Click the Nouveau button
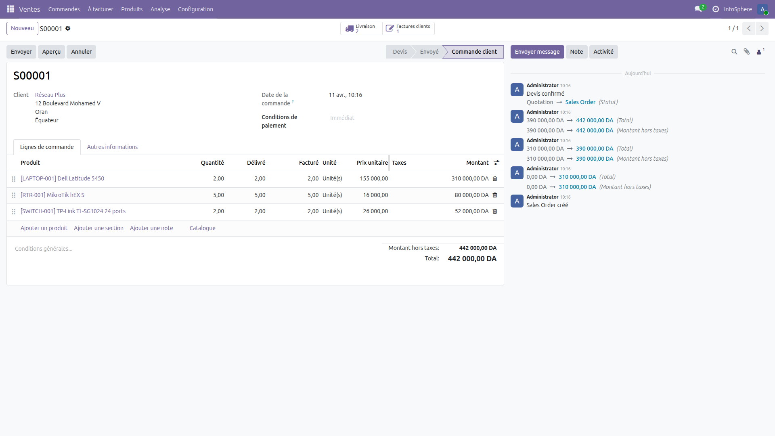Screen dimensions: 775x436 (x=22, y=28)
